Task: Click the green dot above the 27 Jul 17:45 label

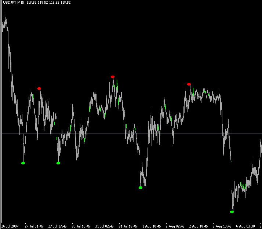Action: (58, 163)
